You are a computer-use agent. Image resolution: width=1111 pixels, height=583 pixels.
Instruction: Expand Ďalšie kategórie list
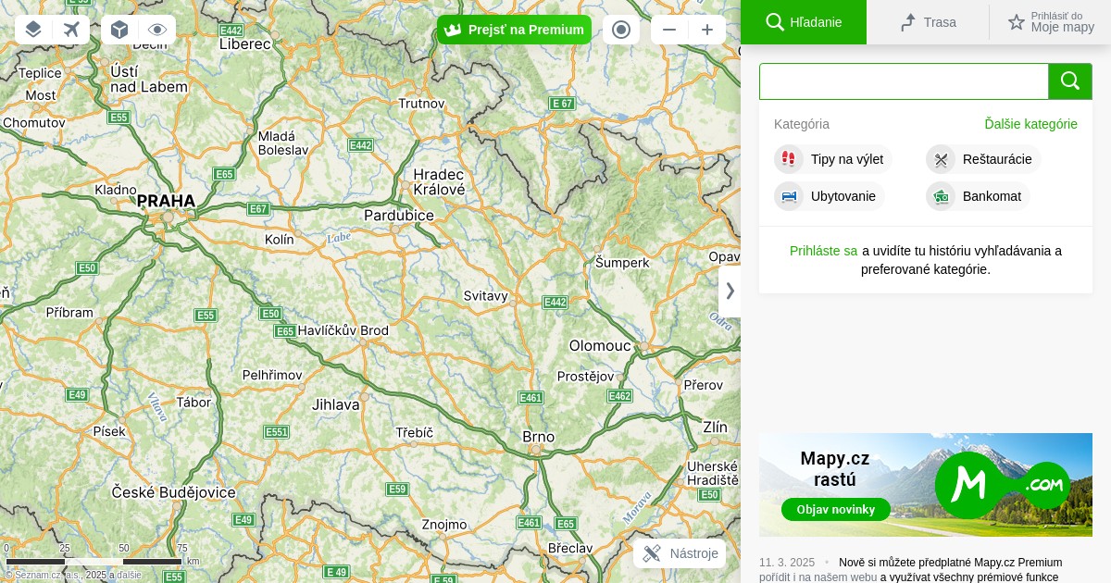click(1030, 124)
